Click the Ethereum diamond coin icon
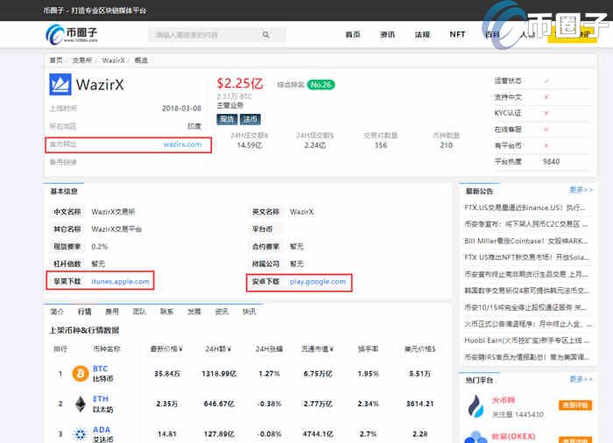Image resolution: width=613 pixels, height=443 pixels. pos(81,404)
